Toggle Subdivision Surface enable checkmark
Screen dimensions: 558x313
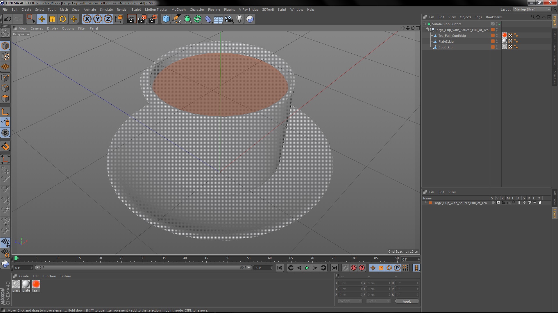[500, 24]
